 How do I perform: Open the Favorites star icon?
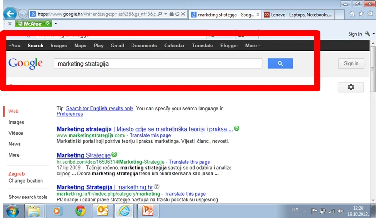coord(361,13)
